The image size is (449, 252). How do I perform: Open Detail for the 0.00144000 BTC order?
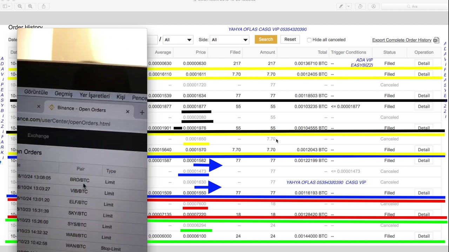(x=424, y=236)
